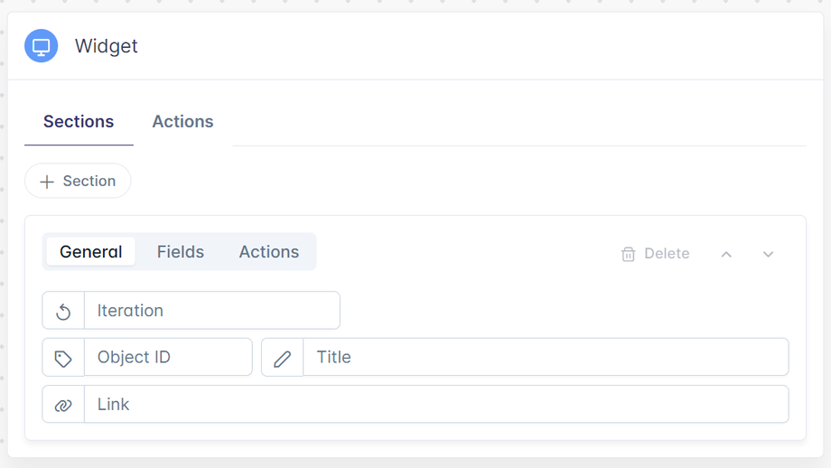Select the General tab in the section
Image resolution: width=831 pixels, height=468 pixels.
91,252
